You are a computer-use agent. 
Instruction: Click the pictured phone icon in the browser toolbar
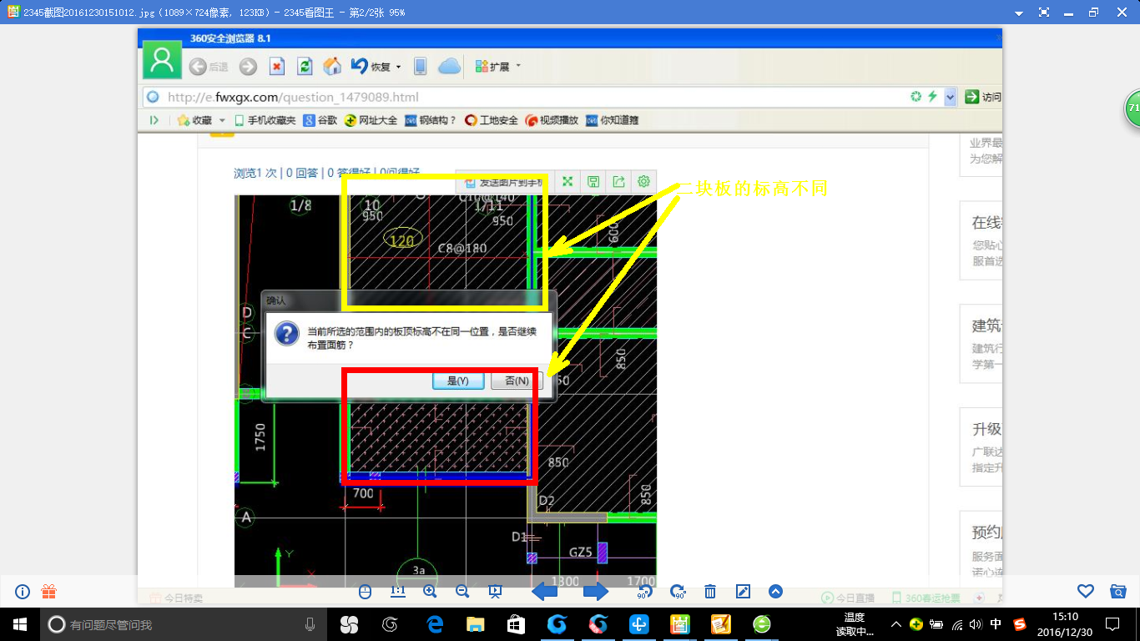pos(421,67)
